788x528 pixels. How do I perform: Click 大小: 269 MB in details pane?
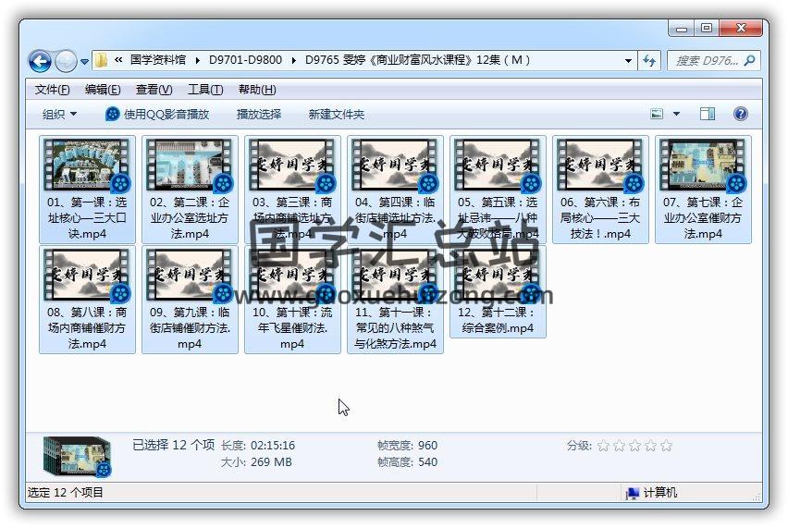(256, 462)
